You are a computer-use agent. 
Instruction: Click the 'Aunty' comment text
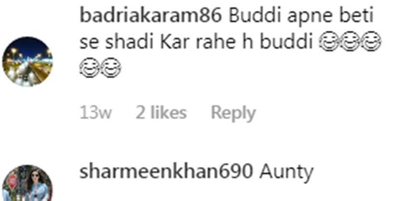pyautogui.click(x=286, y=173)
